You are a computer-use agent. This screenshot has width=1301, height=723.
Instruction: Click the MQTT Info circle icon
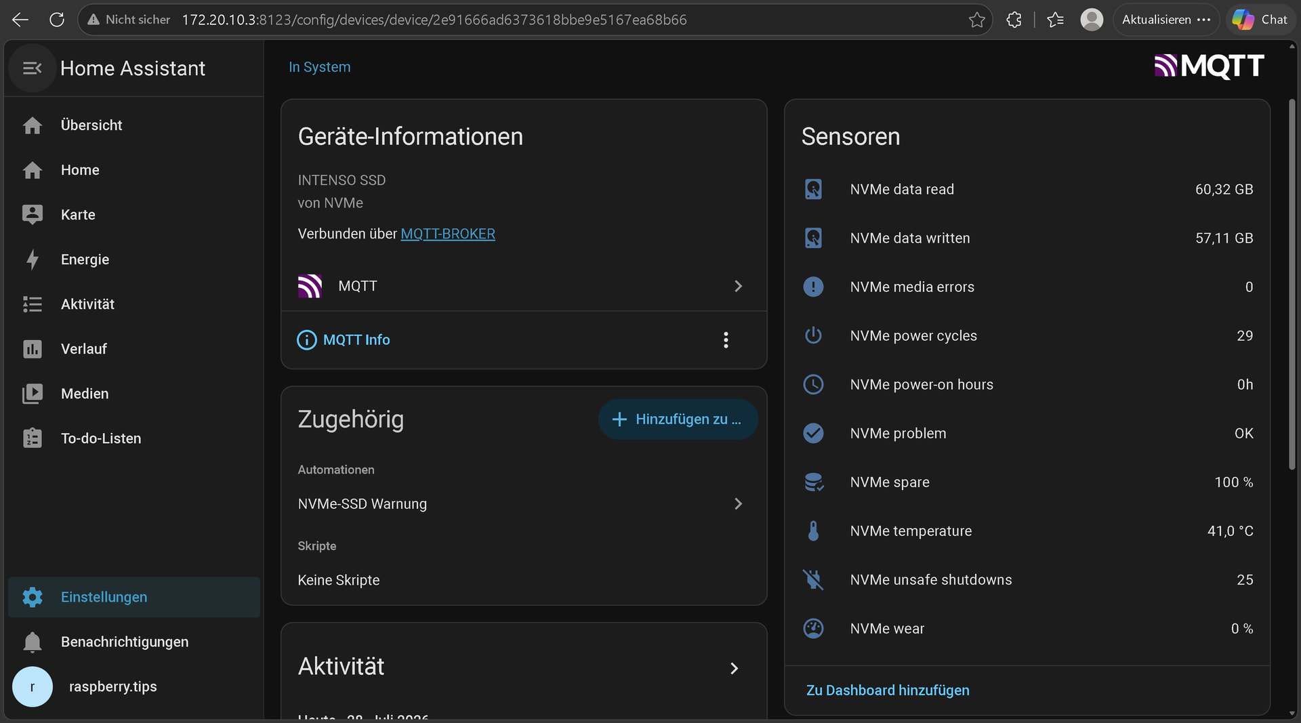tap(306, 339)
